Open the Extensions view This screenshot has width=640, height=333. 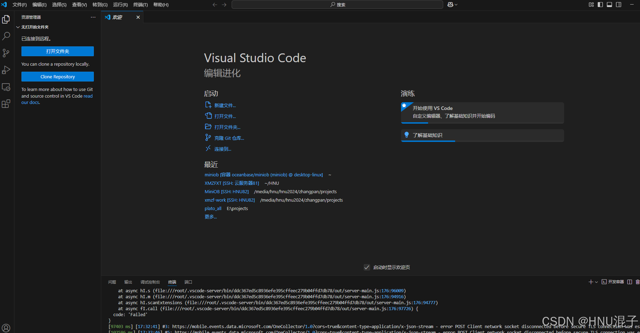coord(6,104)
